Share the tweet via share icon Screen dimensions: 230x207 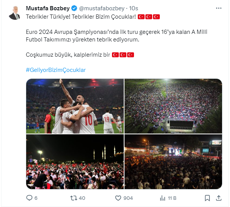[219, 198]
